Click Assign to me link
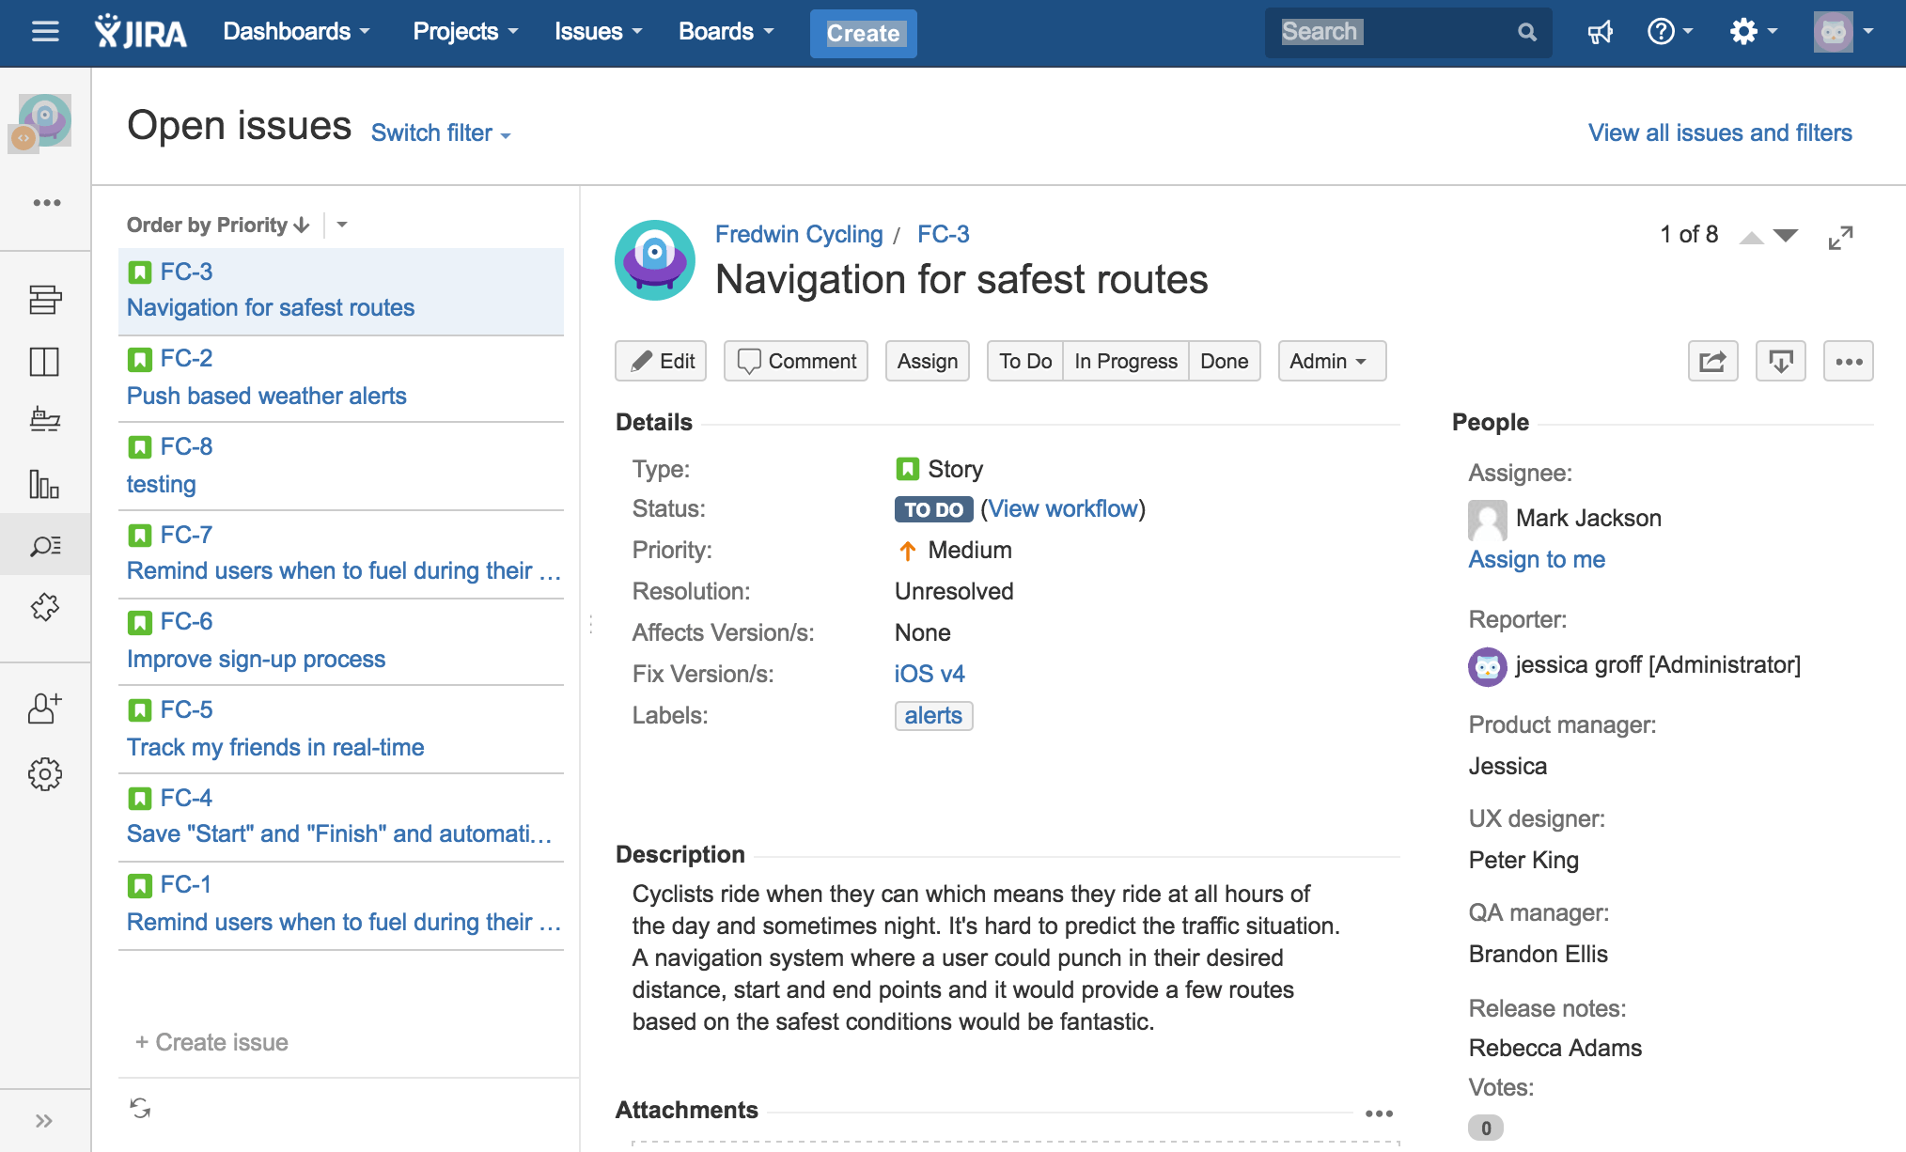 [x=1537, y=560]
